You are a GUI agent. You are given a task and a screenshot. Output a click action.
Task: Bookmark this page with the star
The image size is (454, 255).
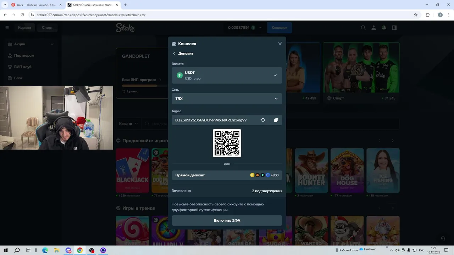(x=416, y=15)
